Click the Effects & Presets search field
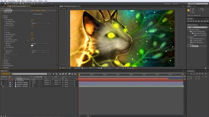The image size is (209, 117). click(198, 27)
